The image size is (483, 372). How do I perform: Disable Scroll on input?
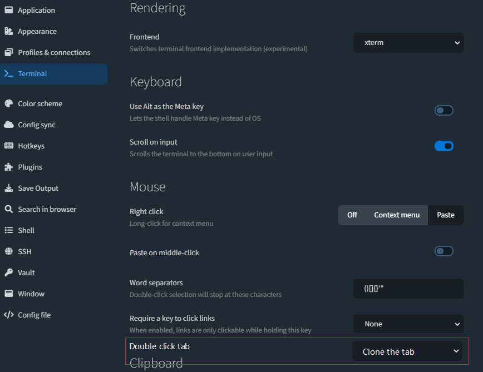443,146
